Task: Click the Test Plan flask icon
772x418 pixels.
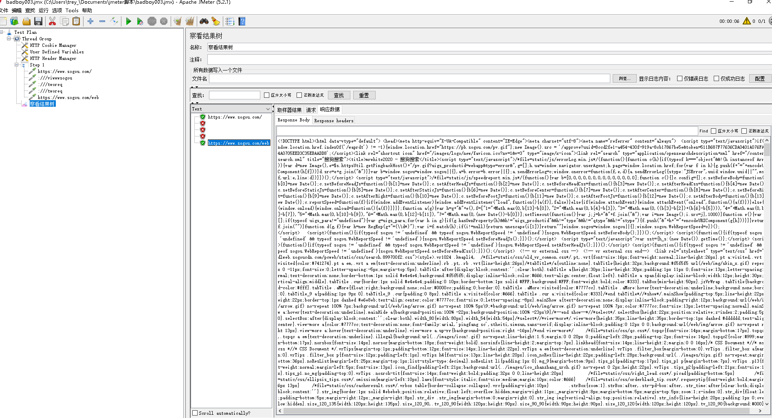Action: pos(9,32)
